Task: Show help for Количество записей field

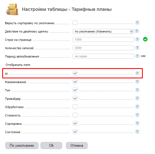Action: [x=137, y=48]
